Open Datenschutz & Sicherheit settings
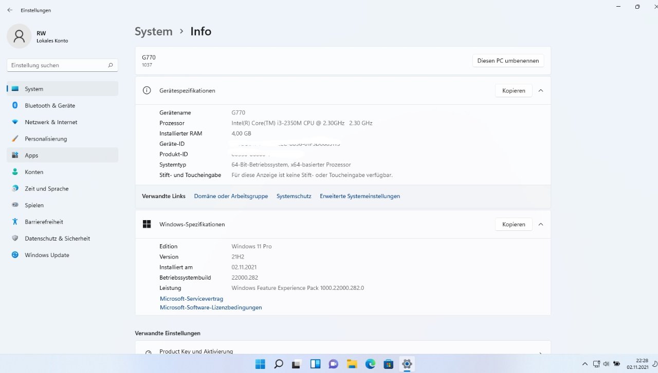This screenshot has height=373, width=658. point(62,238)
